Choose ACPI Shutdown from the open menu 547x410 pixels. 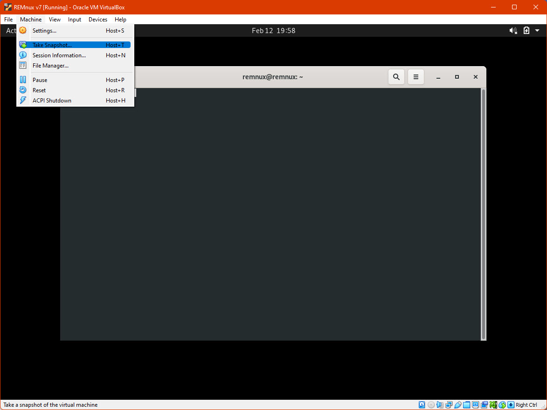[51, 100]
